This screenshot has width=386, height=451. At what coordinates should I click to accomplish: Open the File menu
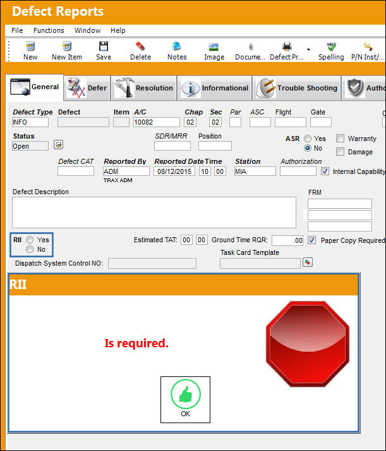tap(17, 30)
